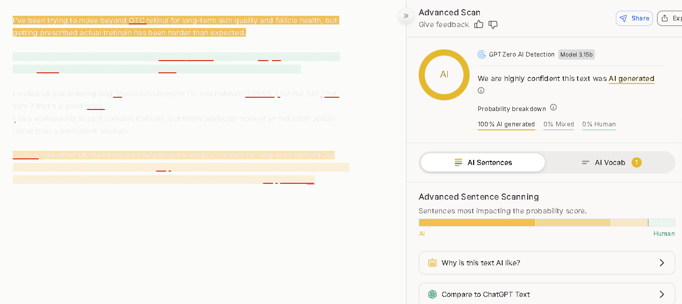Click the GPTZero AI Detection logo icon
The width and height of the screenshot is (682, 304).
point(481,54)
